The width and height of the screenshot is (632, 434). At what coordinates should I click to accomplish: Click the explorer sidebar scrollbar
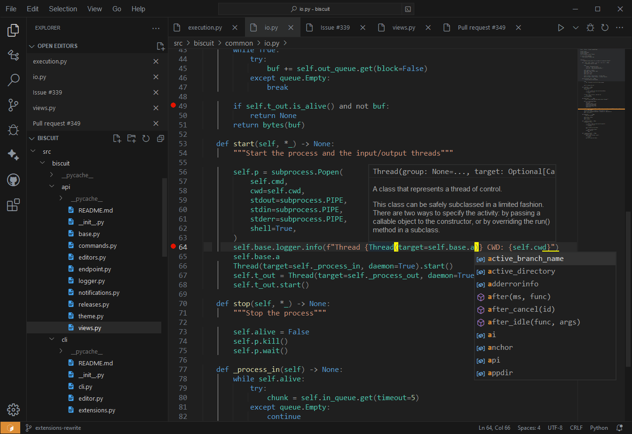point(165,216)
